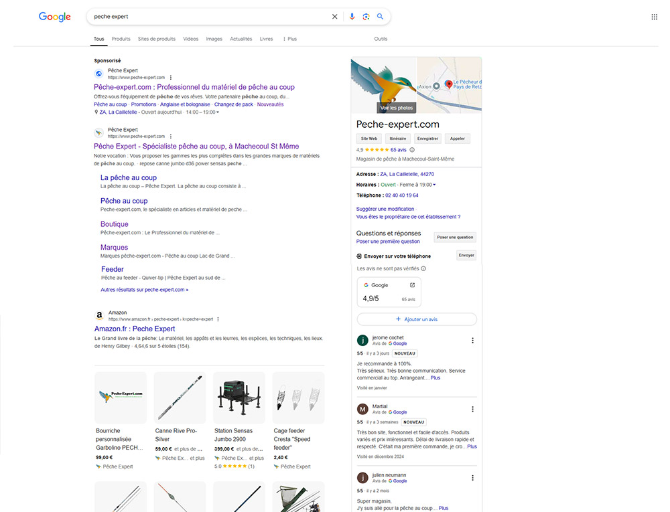Click 'Voir les photos' on the kingfisher image
670x512 pixels.
396,108
